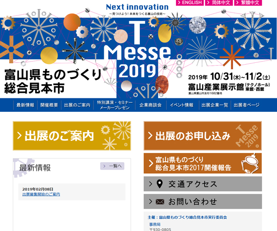Viewport: 277px width, 231px height.
Task: Open the 出展募集開始のご案内 news link
Action: tap(41, 195)
